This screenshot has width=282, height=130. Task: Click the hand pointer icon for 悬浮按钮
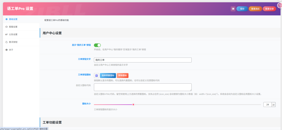6,42
